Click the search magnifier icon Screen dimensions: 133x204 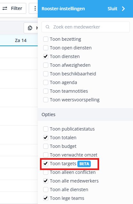tap(48, 27)
